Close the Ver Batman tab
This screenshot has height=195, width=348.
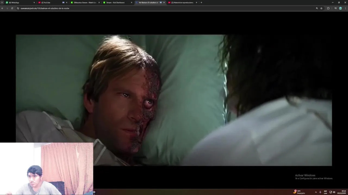click(164, 2)
